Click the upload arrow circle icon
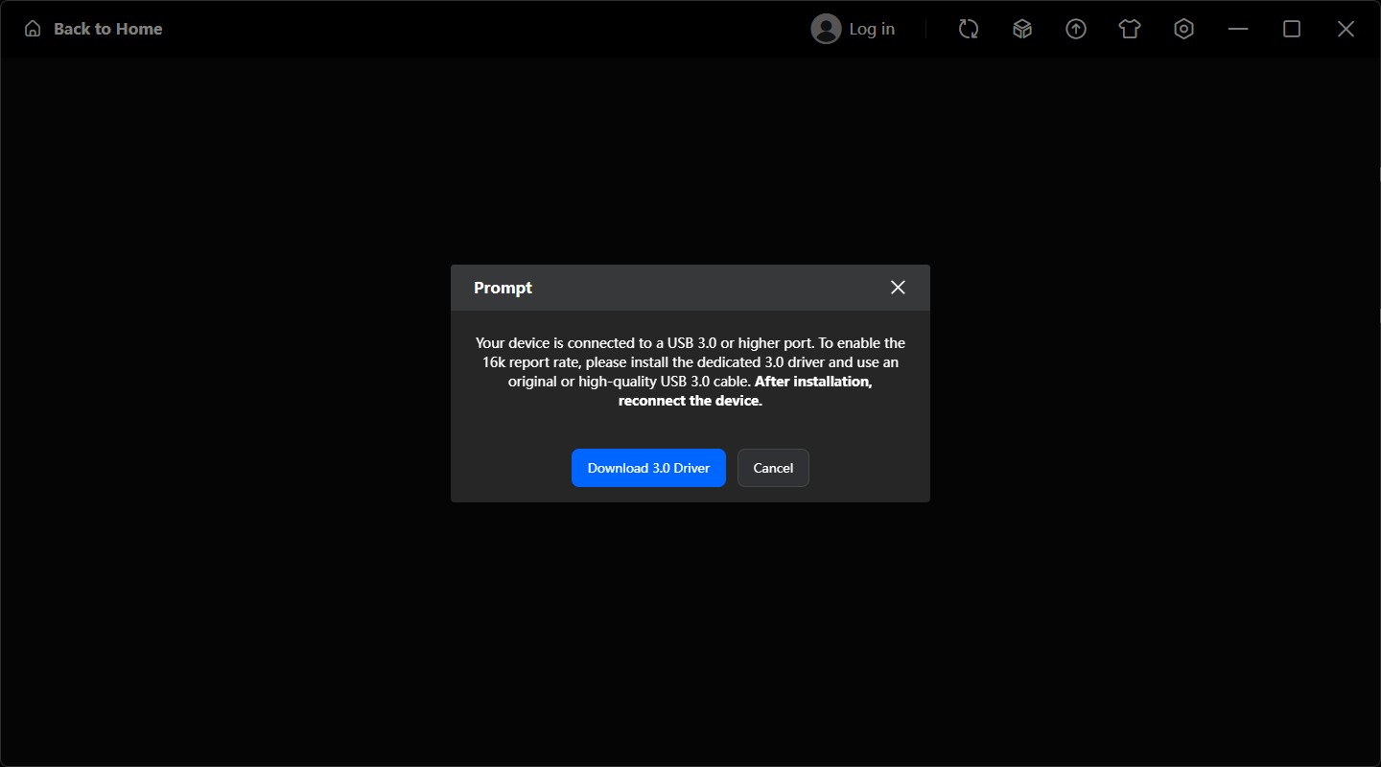The image size is (1381, 767). coord(1076,29)
